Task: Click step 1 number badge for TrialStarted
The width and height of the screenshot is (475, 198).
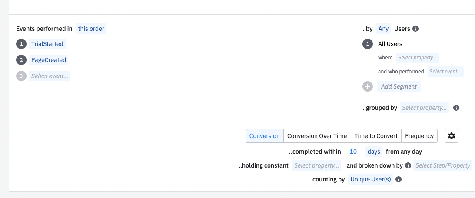Action: tap(21, 44)
